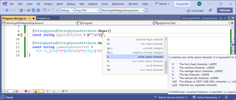236x100 pixels.
Task: Click the Live Share button
Action: (195, 11)
